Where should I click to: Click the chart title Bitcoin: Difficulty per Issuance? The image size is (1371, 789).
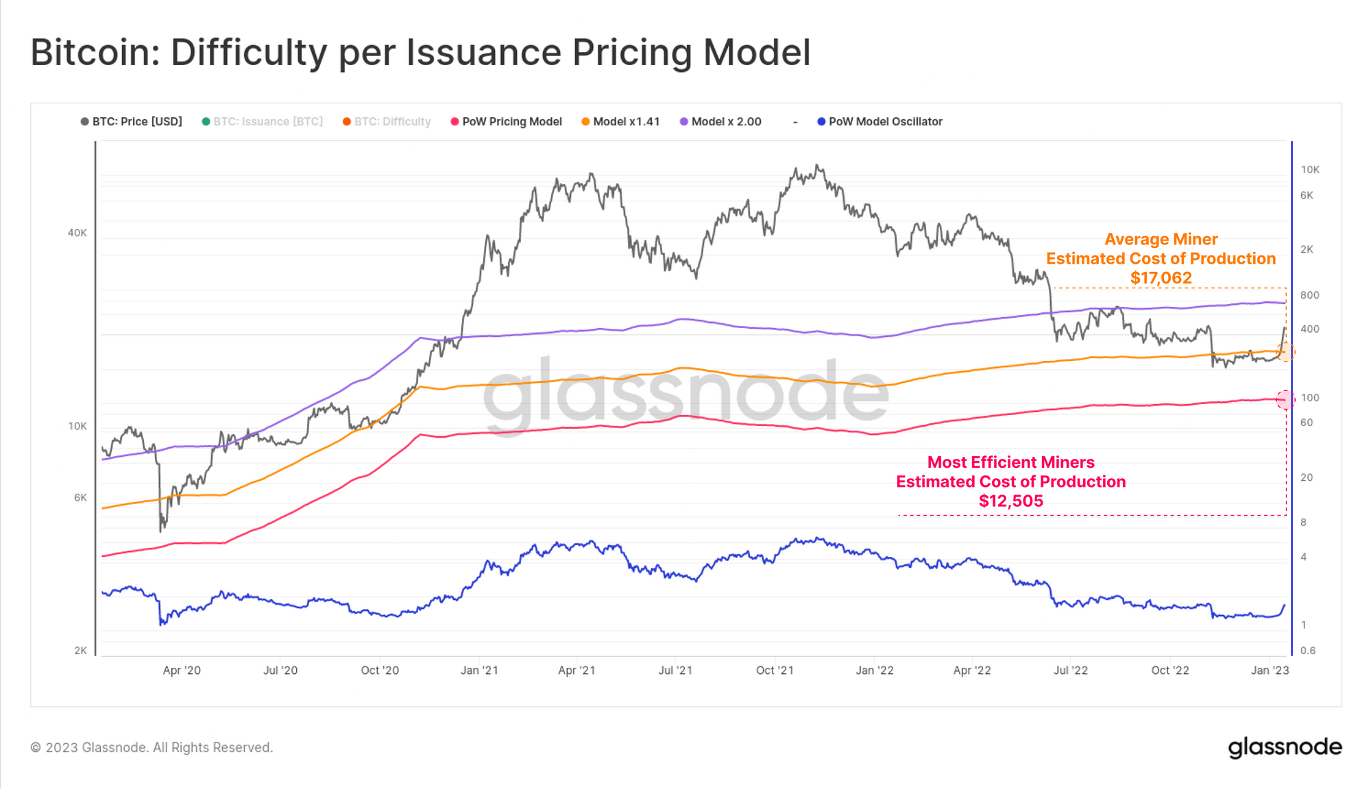420,53
